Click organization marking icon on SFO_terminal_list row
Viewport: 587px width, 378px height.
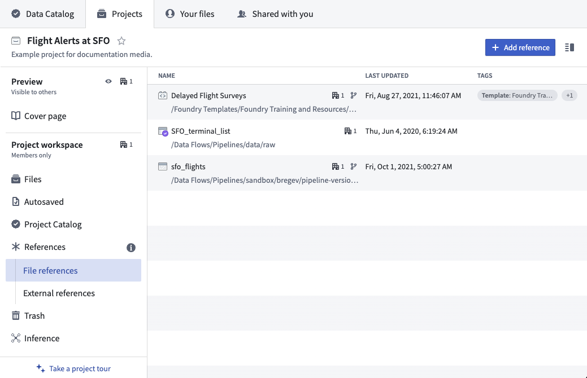(348, 131)
